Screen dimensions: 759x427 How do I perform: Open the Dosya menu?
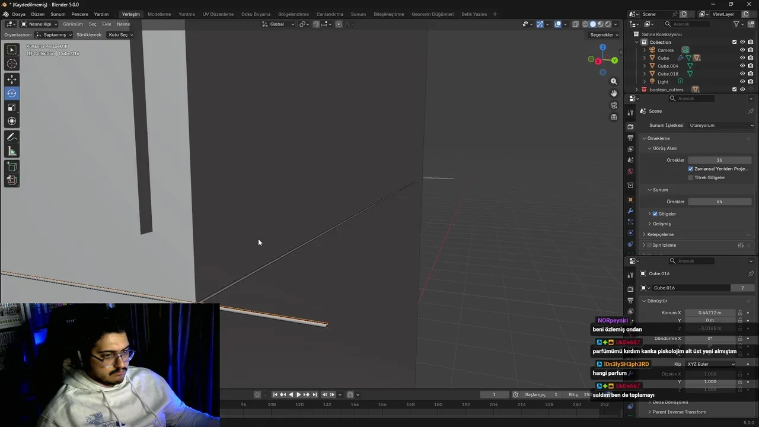tap(18, 14)
